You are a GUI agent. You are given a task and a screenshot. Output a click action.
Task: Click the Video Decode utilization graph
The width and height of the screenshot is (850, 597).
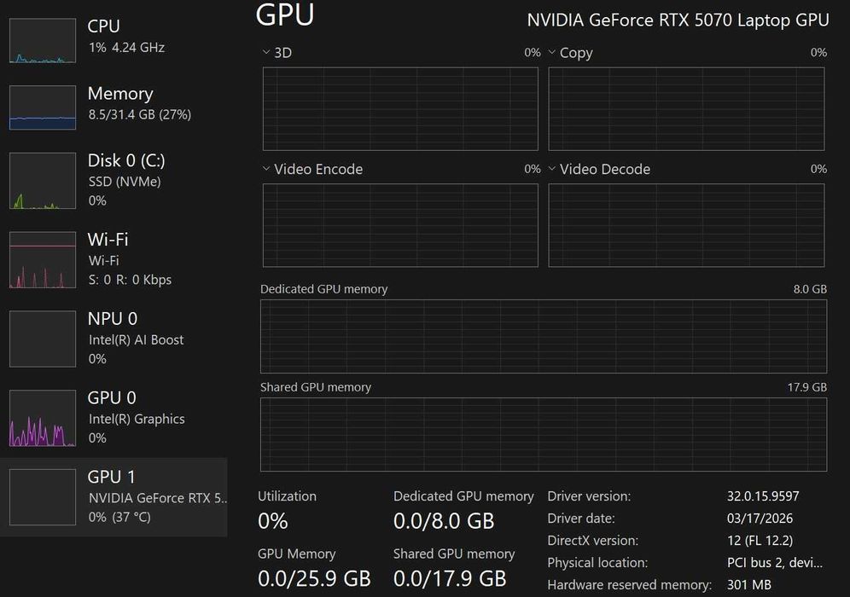click(686, 224)
